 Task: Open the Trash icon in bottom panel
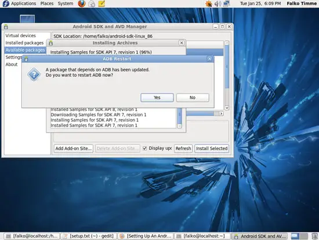[x=314, y=237]
